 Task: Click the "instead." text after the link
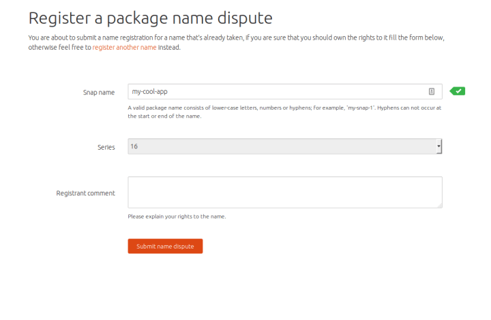(x=169, y=47)
